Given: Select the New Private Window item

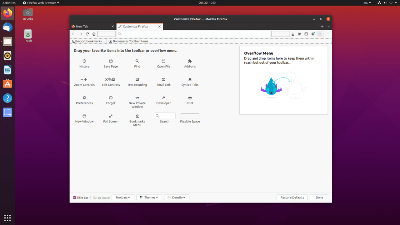Looking at the screenshot, I should pos(137,102).
